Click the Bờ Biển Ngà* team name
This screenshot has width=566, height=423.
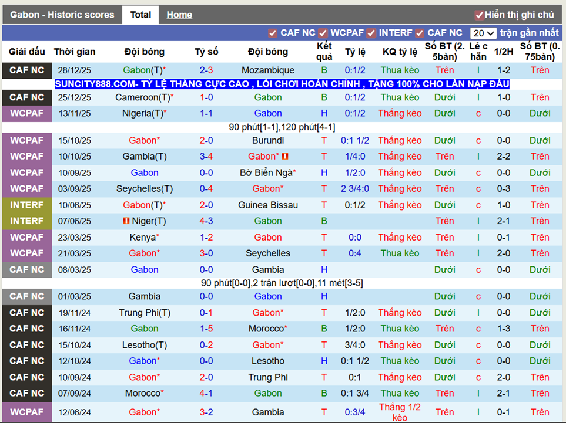(268, 172)
